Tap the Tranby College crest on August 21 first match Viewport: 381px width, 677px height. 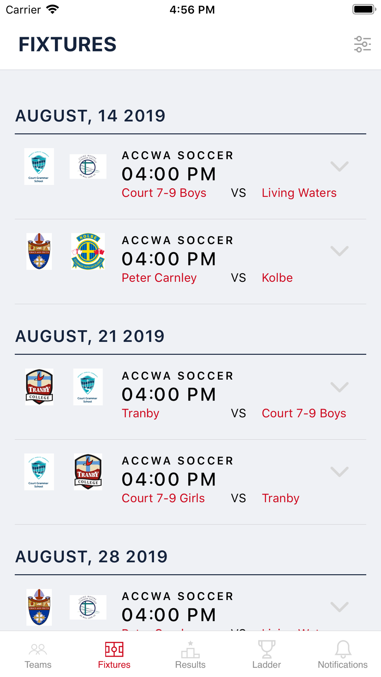[39, 387]
